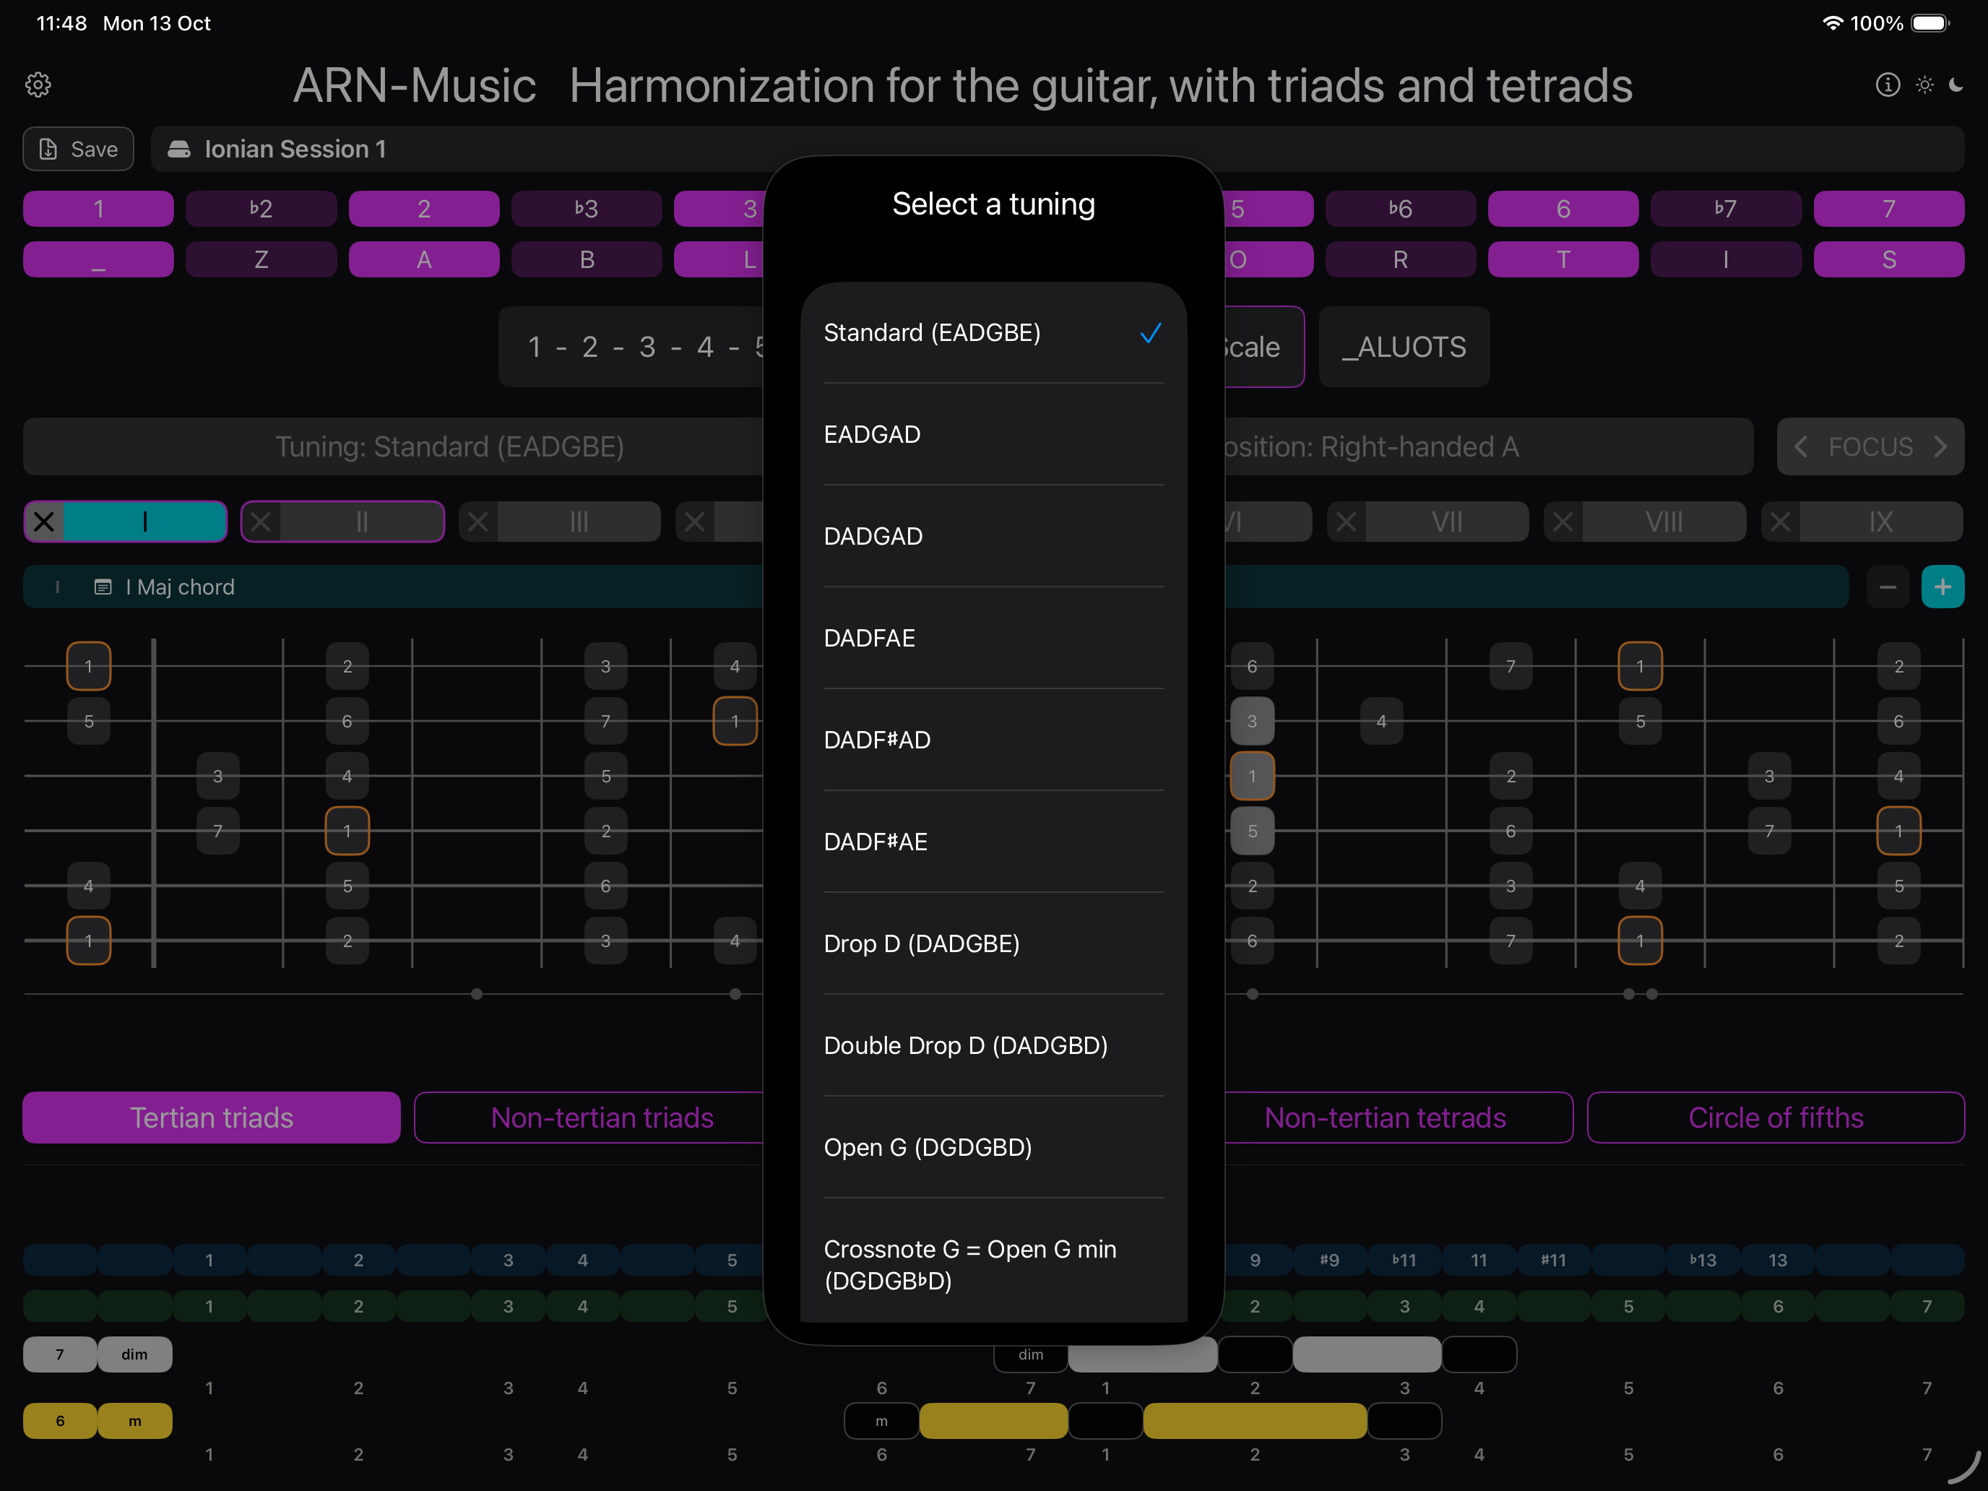Click the FOCUS left chevron
Image resolution: width=1988 pixels, height=1491 pixels.
(x=1800, y=446)
